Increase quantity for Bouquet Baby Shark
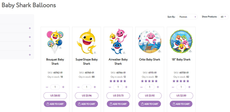230x112 pixels. click(x=63, y=87)
